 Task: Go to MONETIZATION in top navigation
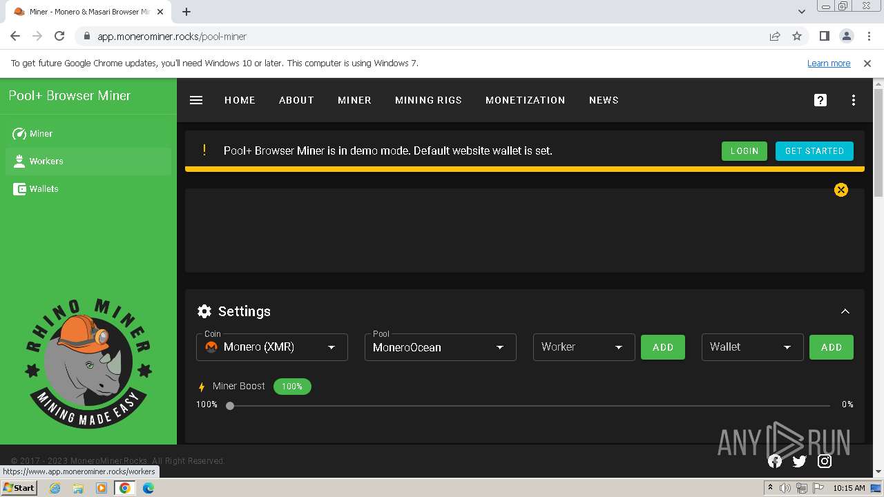pyautogui.click(x=525, y=100)
